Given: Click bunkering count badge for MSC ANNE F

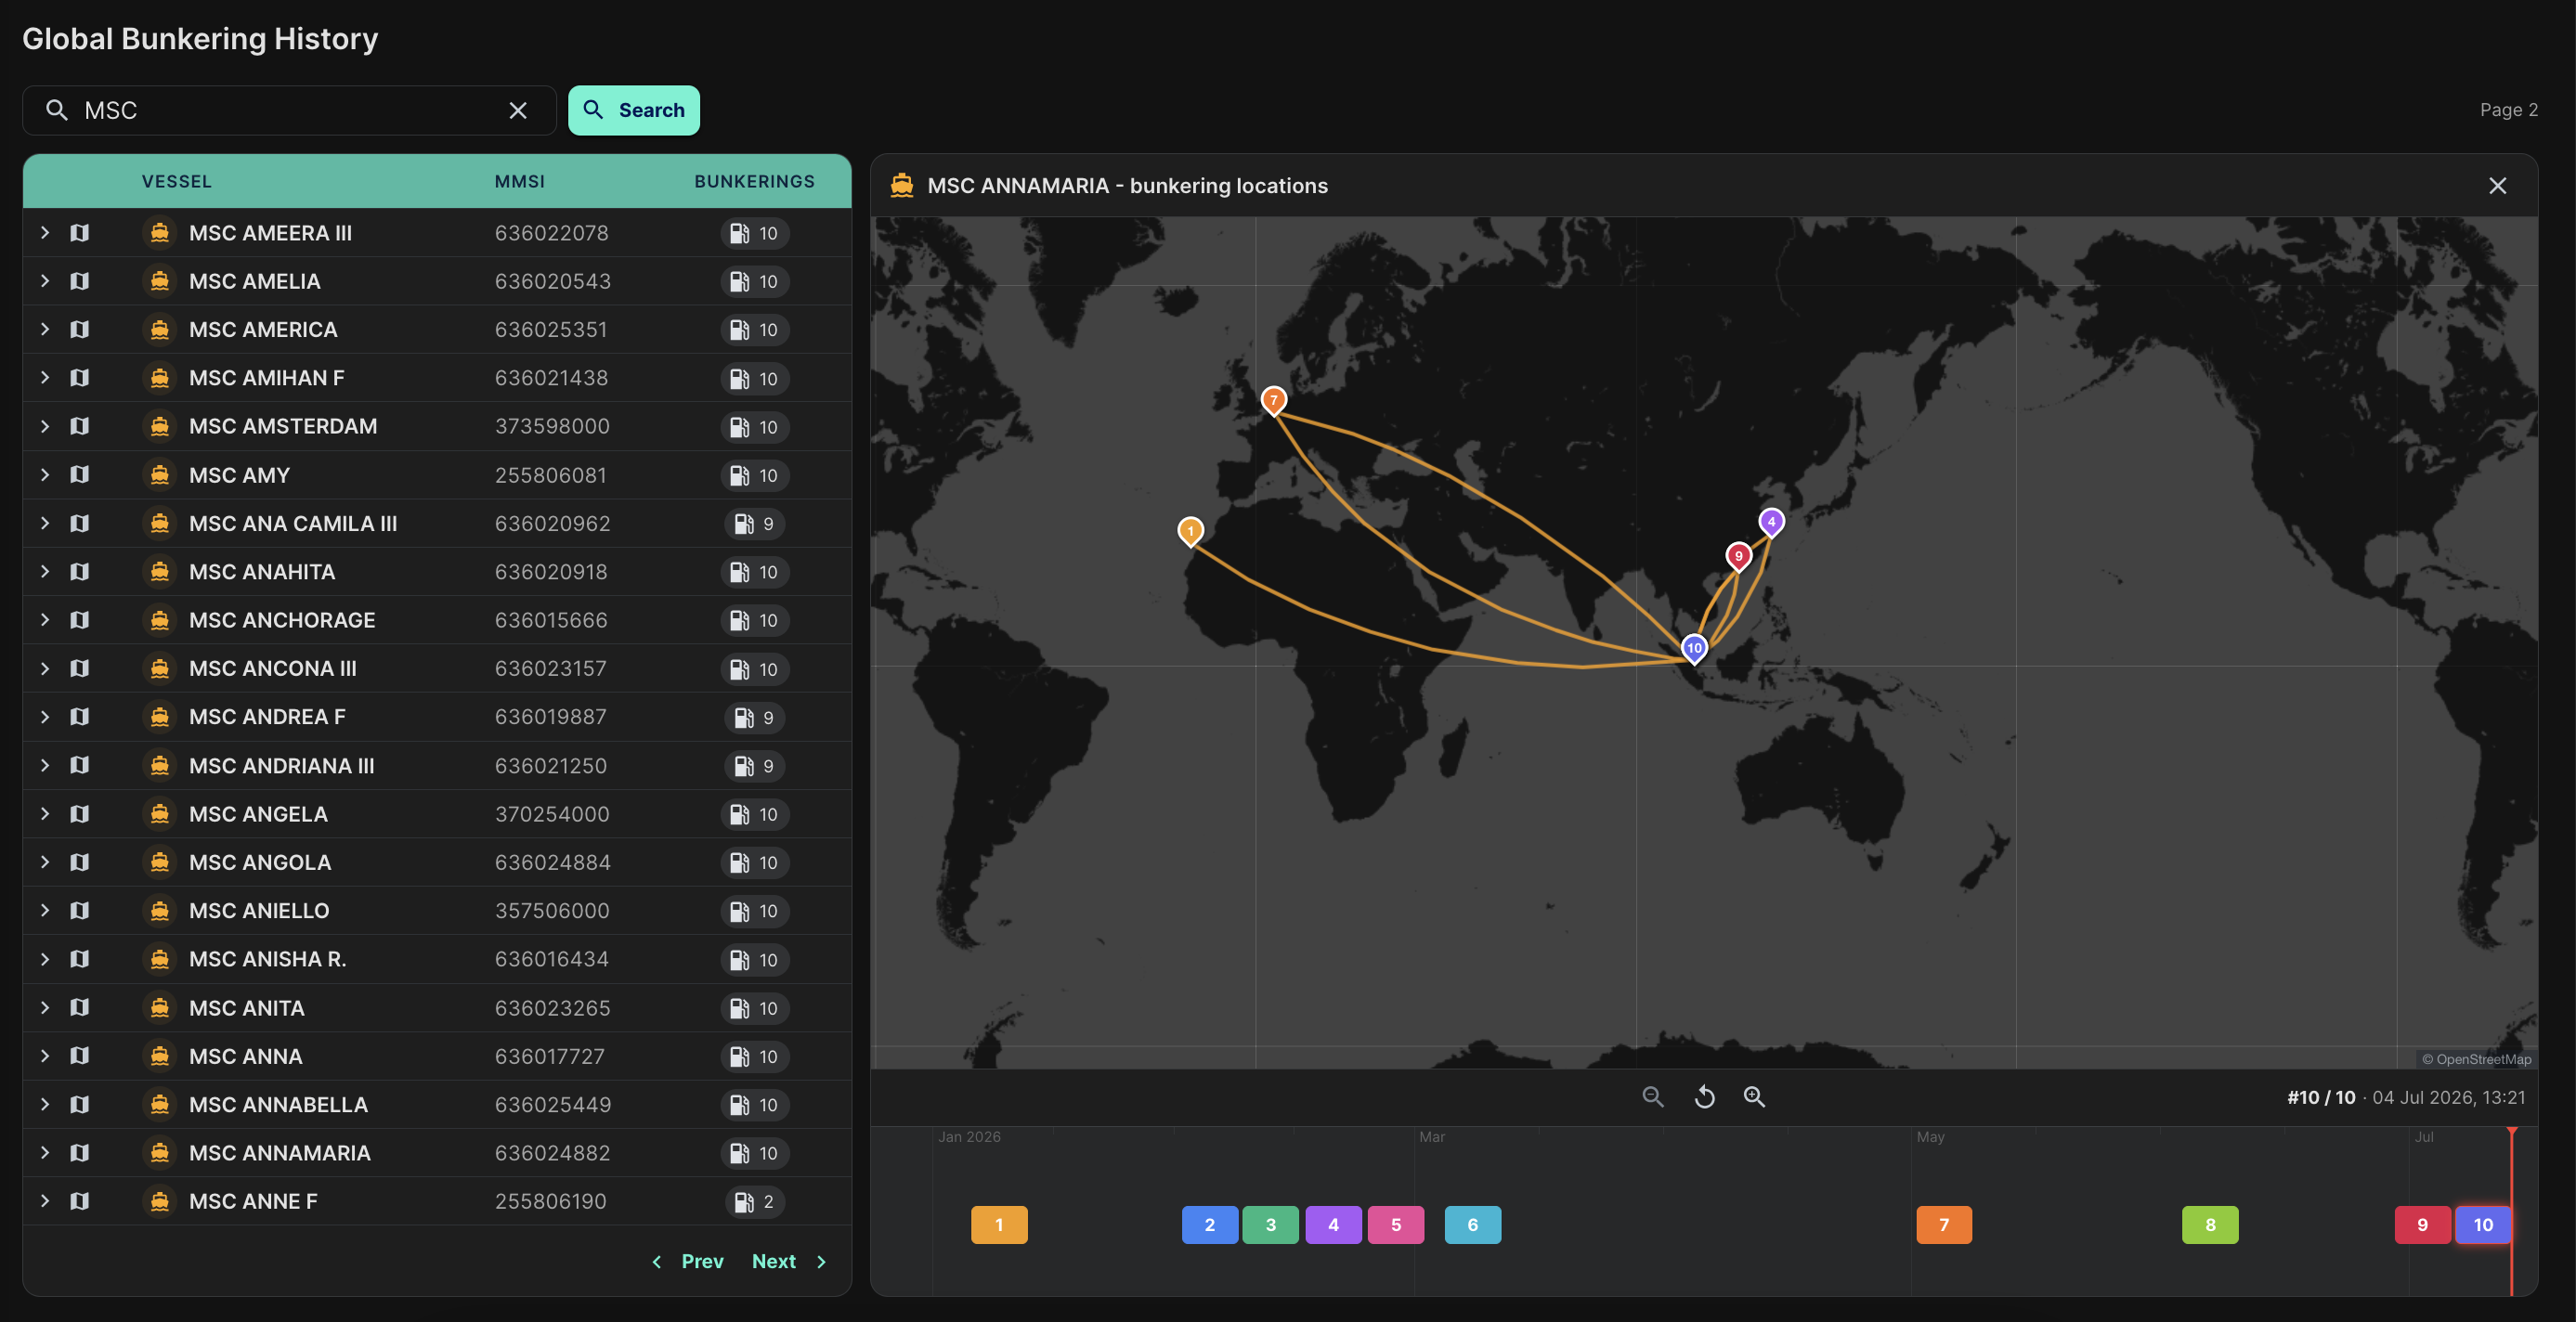Looking at the screenshot, I should [755, 1202].
